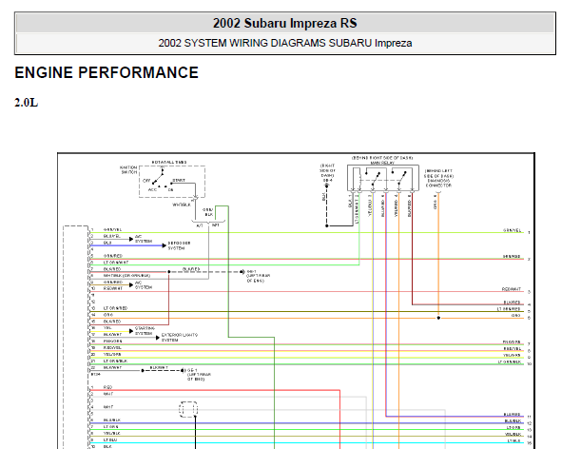The width and height of the screenshot is (581, 449).
Task: Click the lower connector pin 8 "YEL/BLK" label
Action: tap(112, 433)
